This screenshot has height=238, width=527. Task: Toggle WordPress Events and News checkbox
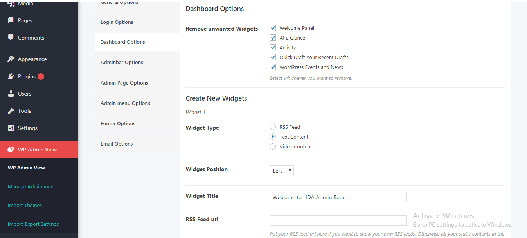pyautogui.click(x=273, y=67)
